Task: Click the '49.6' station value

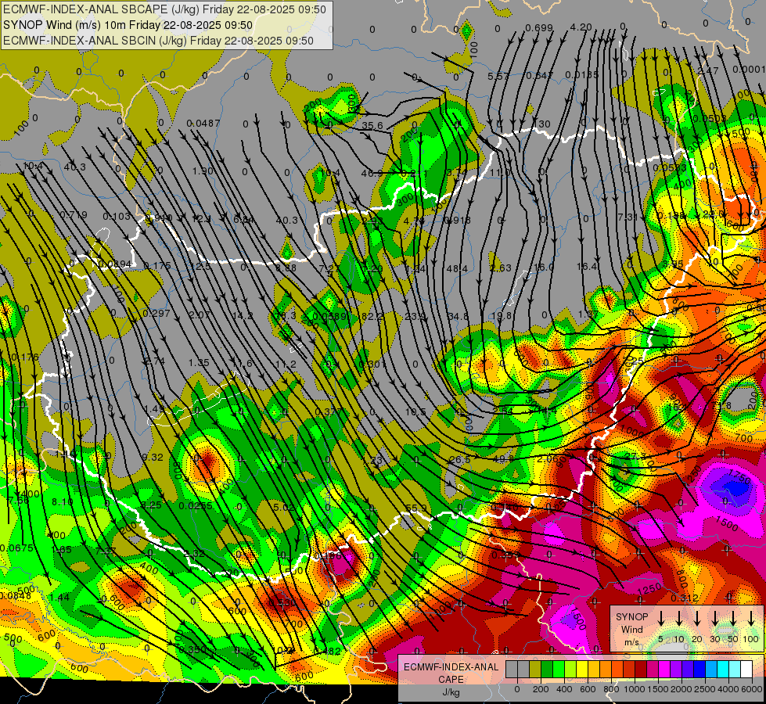Action: click(x=503, y=458)
